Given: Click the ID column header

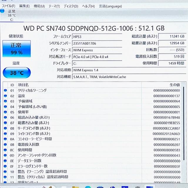Looking at the screenshot, I should [x=12, y=85].
